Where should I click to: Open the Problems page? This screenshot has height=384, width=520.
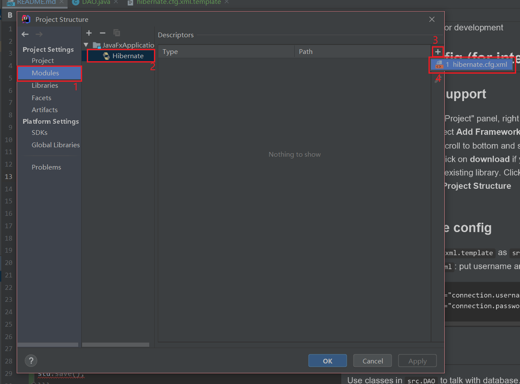point(46,167)
